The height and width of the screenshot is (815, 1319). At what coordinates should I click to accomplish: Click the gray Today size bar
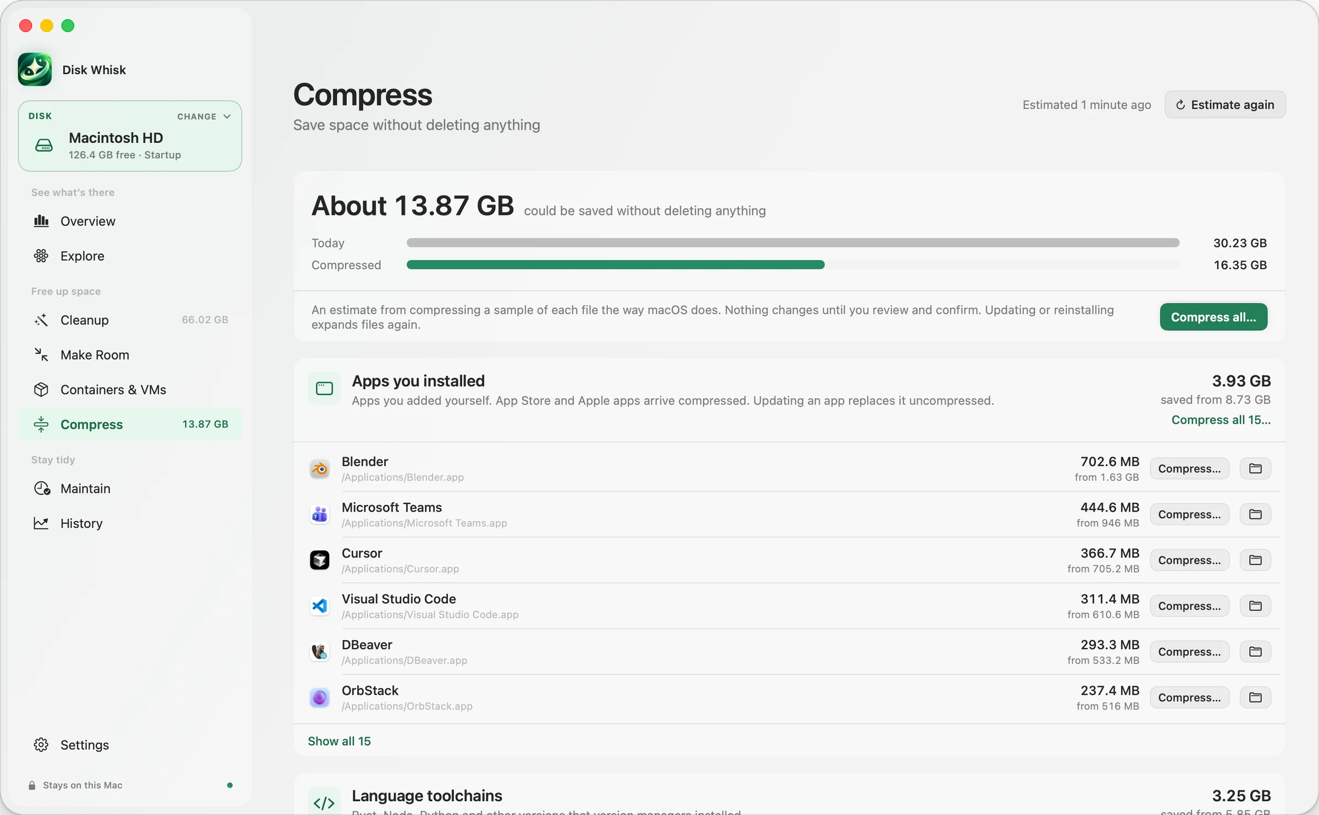(793, 243)
